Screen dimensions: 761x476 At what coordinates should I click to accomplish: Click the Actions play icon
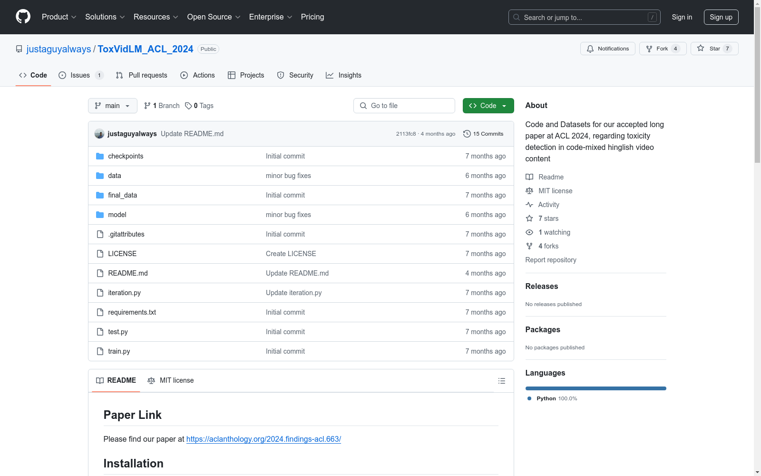(184, 75)
